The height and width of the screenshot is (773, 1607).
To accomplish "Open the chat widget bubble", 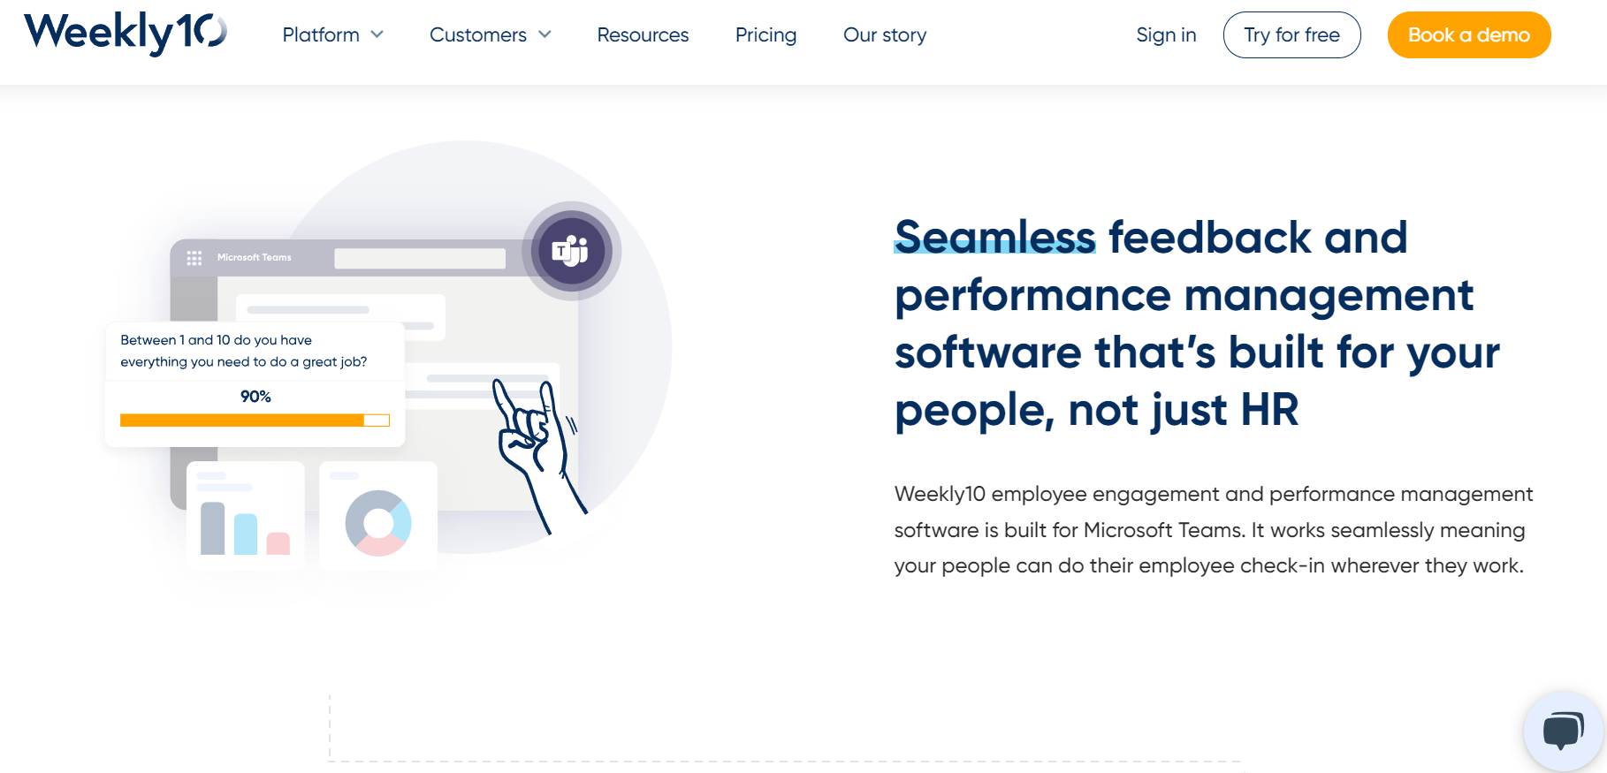I will (1563, 731).
